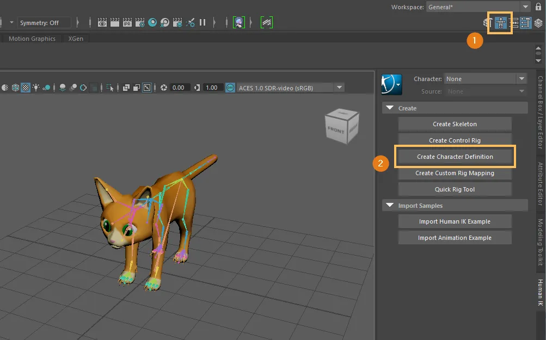Click the FRONT face of the view cube
The height and width of the screenshot is (340, 546).
336,130
